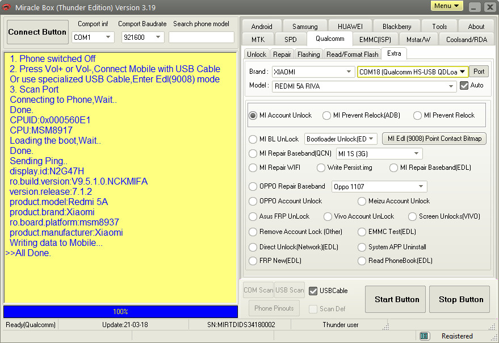The image size is (499, 343).
Task: Select MI Repair WIFI radio option
Action: pyautogui.click(x=275, y=168)
